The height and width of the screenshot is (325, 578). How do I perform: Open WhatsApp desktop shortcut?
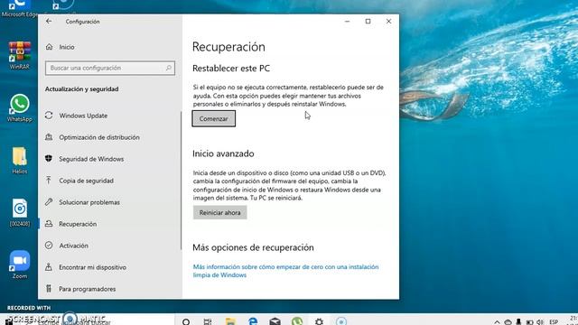20,108
